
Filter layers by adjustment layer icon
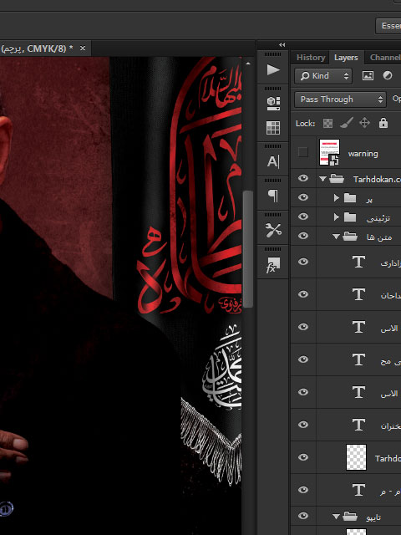coord(388,76)
